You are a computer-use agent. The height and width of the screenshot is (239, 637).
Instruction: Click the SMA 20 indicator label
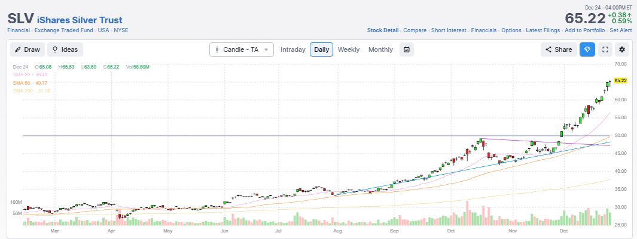pyautogui.click(x=31, y=75)
